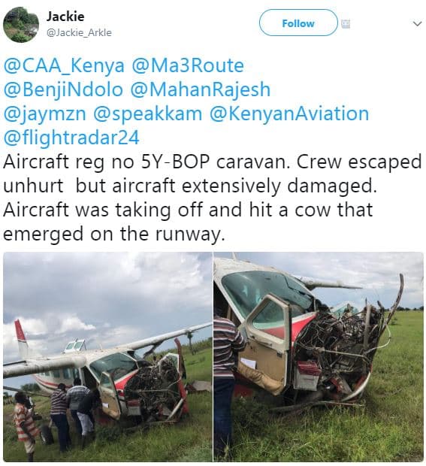Screen dimensions: 426x466
Task: Open the Jackie display name link
Action: click(x=65, y=16)
